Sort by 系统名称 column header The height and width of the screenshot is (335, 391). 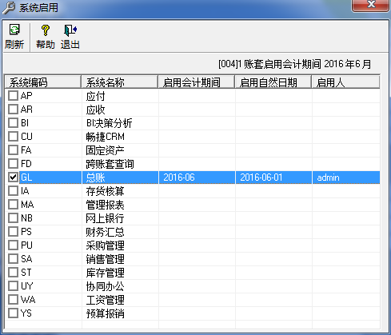point(119,82)
